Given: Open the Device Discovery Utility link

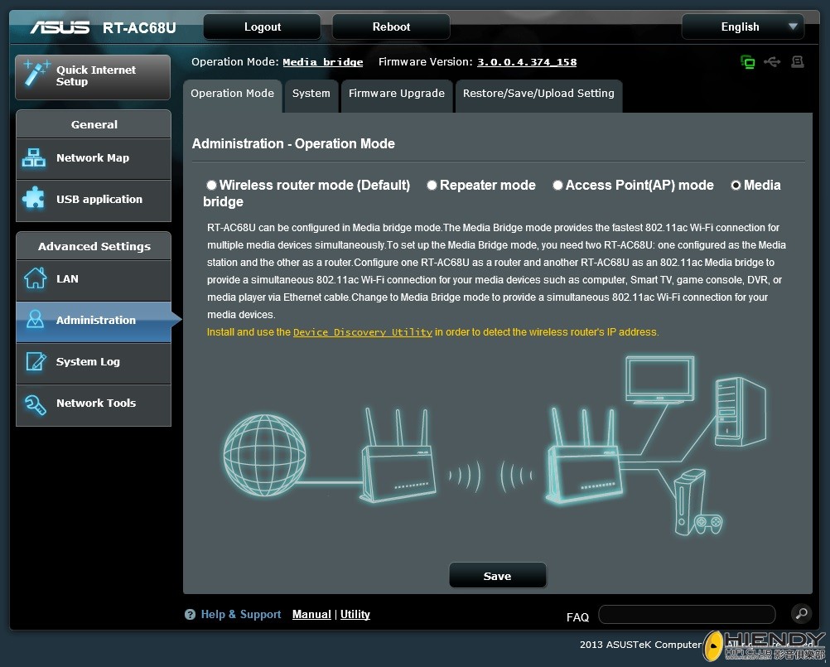Looking at the screenshot, I should (363, 332).
